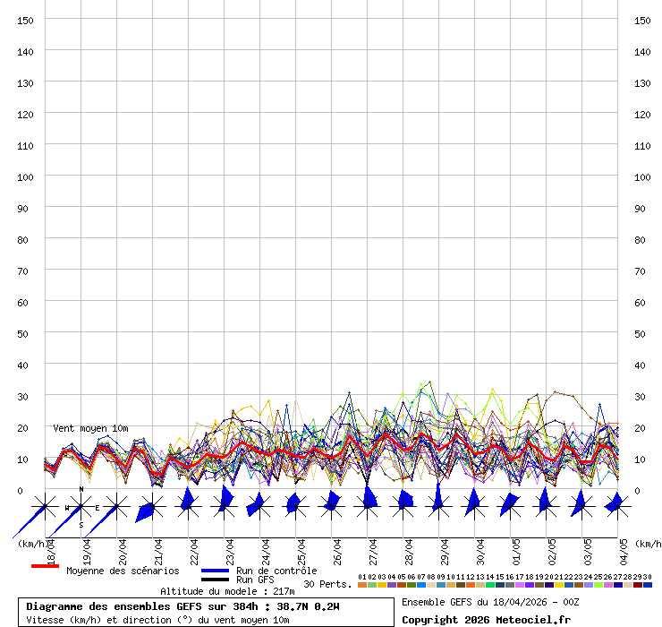Click the wind rose compass with N/W/E/S labels
The width and height of the screenshot is (662, 627).
click(81, 508)
